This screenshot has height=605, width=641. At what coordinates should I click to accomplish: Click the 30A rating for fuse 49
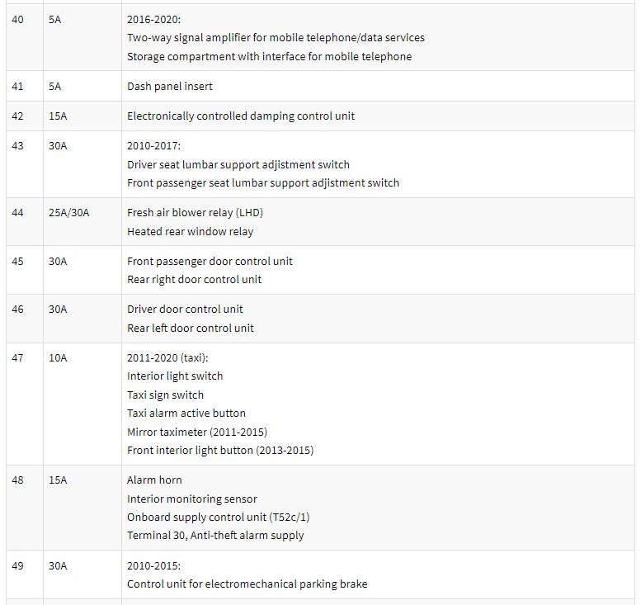pyautogui.click(x=58, y=566)
